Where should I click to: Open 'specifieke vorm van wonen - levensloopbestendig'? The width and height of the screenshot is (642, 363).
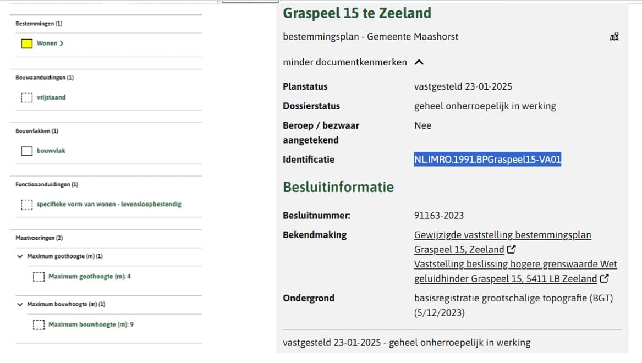coord(109,205)
